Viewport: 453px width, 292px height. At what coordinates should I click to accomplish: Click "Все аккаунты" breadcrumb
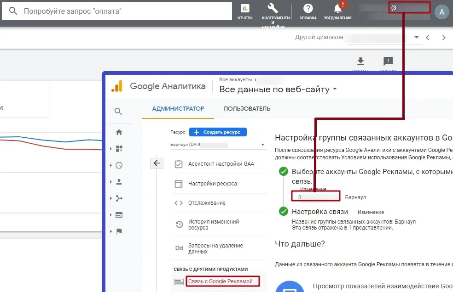tap(235, 79)
